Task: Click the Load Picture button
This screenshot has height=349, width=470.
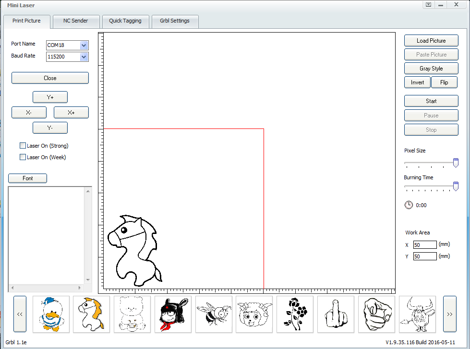Action: click(431, 40)
